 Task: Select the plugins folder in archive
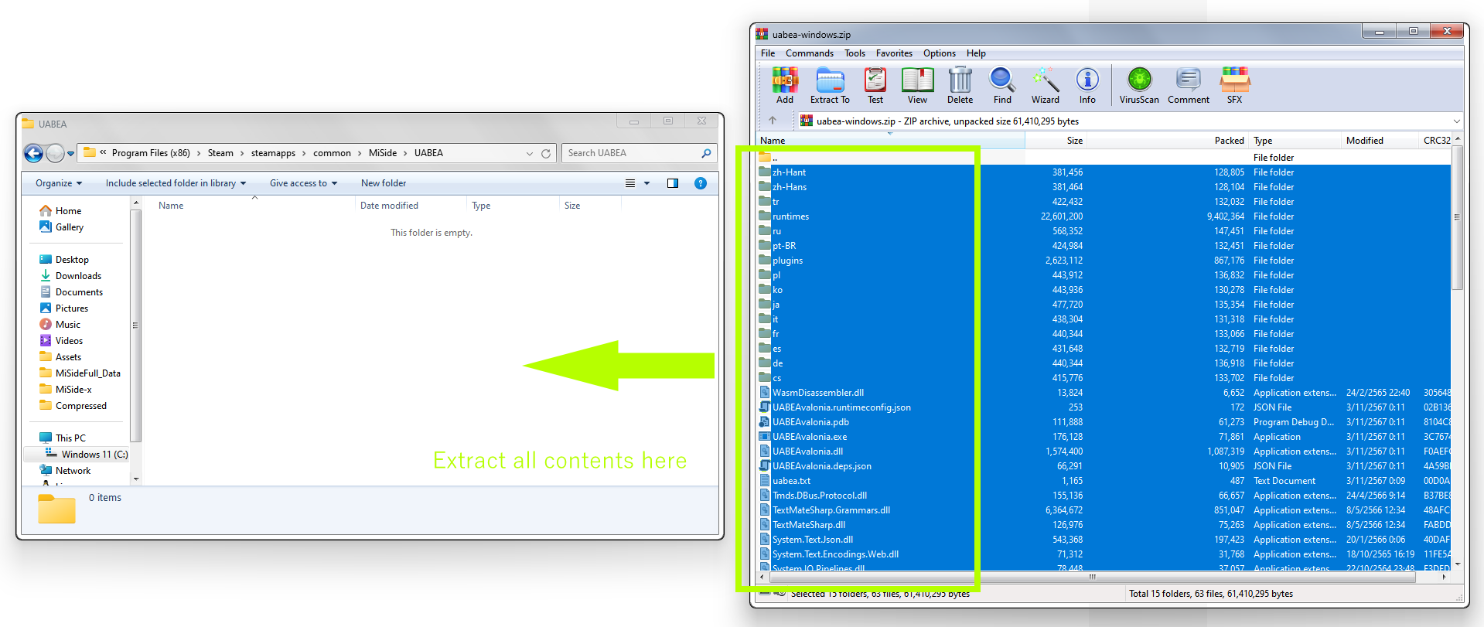coord(1104,261)
